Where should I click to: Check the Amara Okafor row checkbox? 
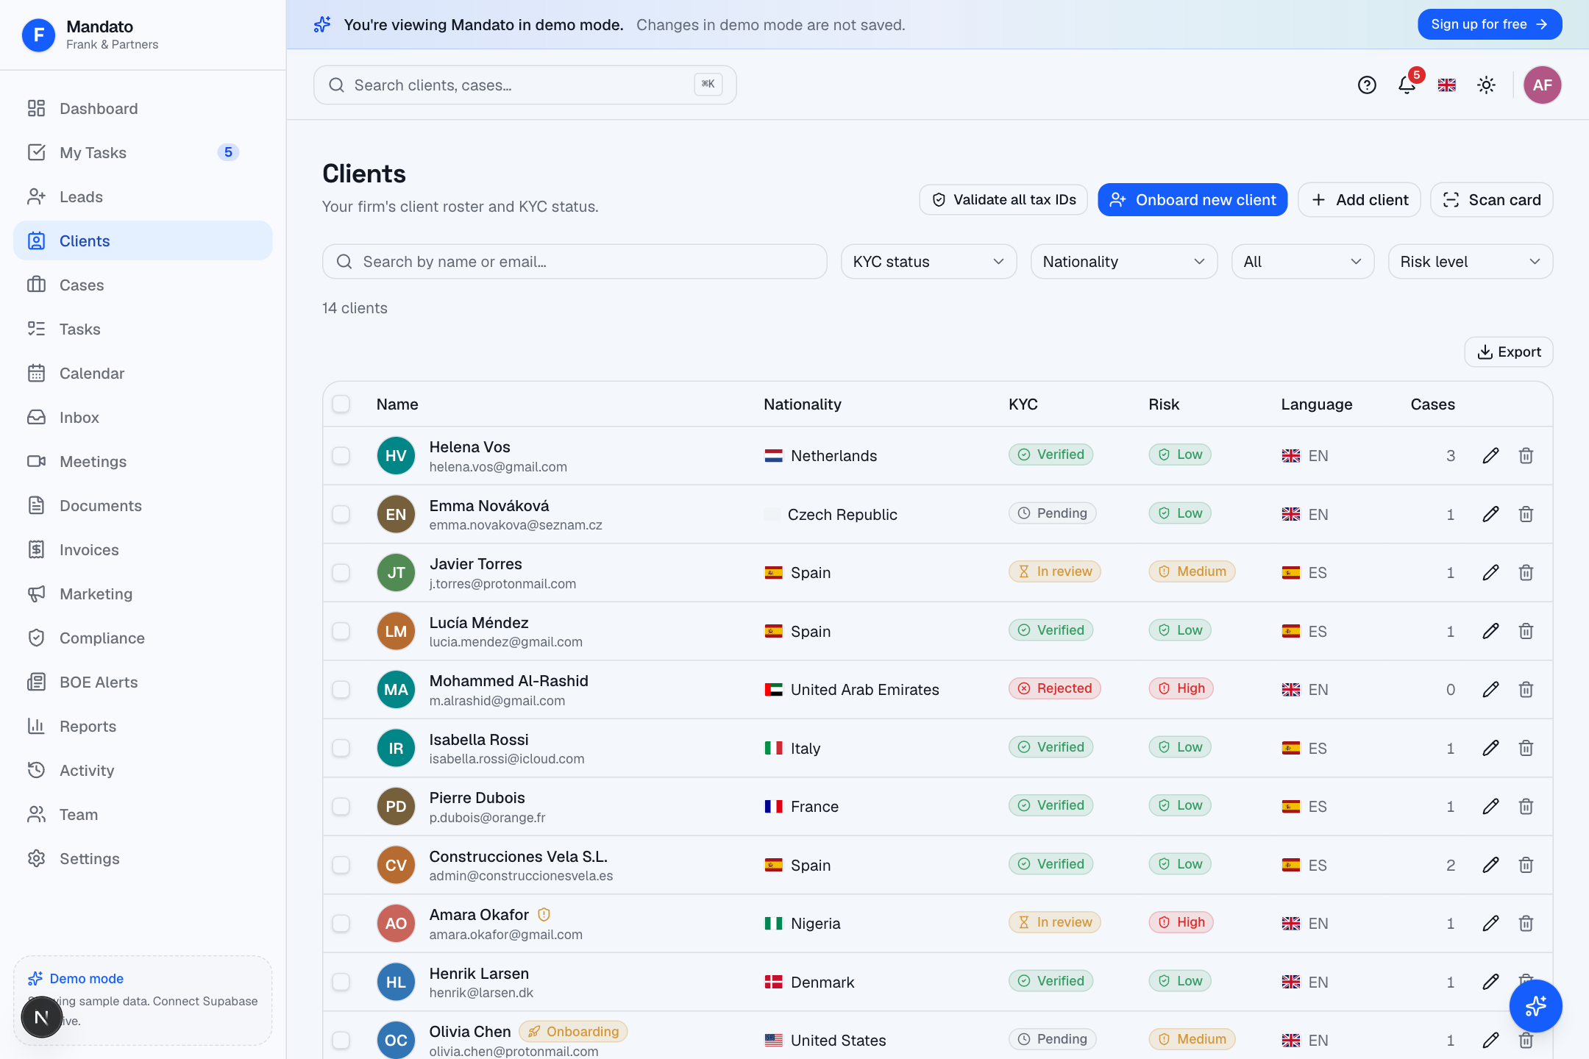(x=341, y=923)
